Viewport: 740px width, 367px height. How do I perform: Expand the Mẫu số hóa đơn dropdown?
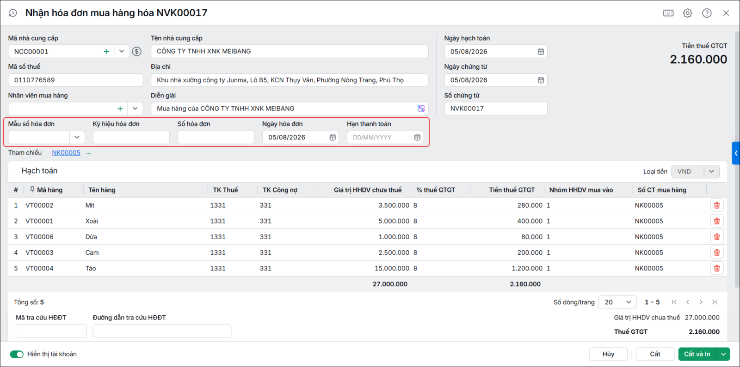coord(77,137)
